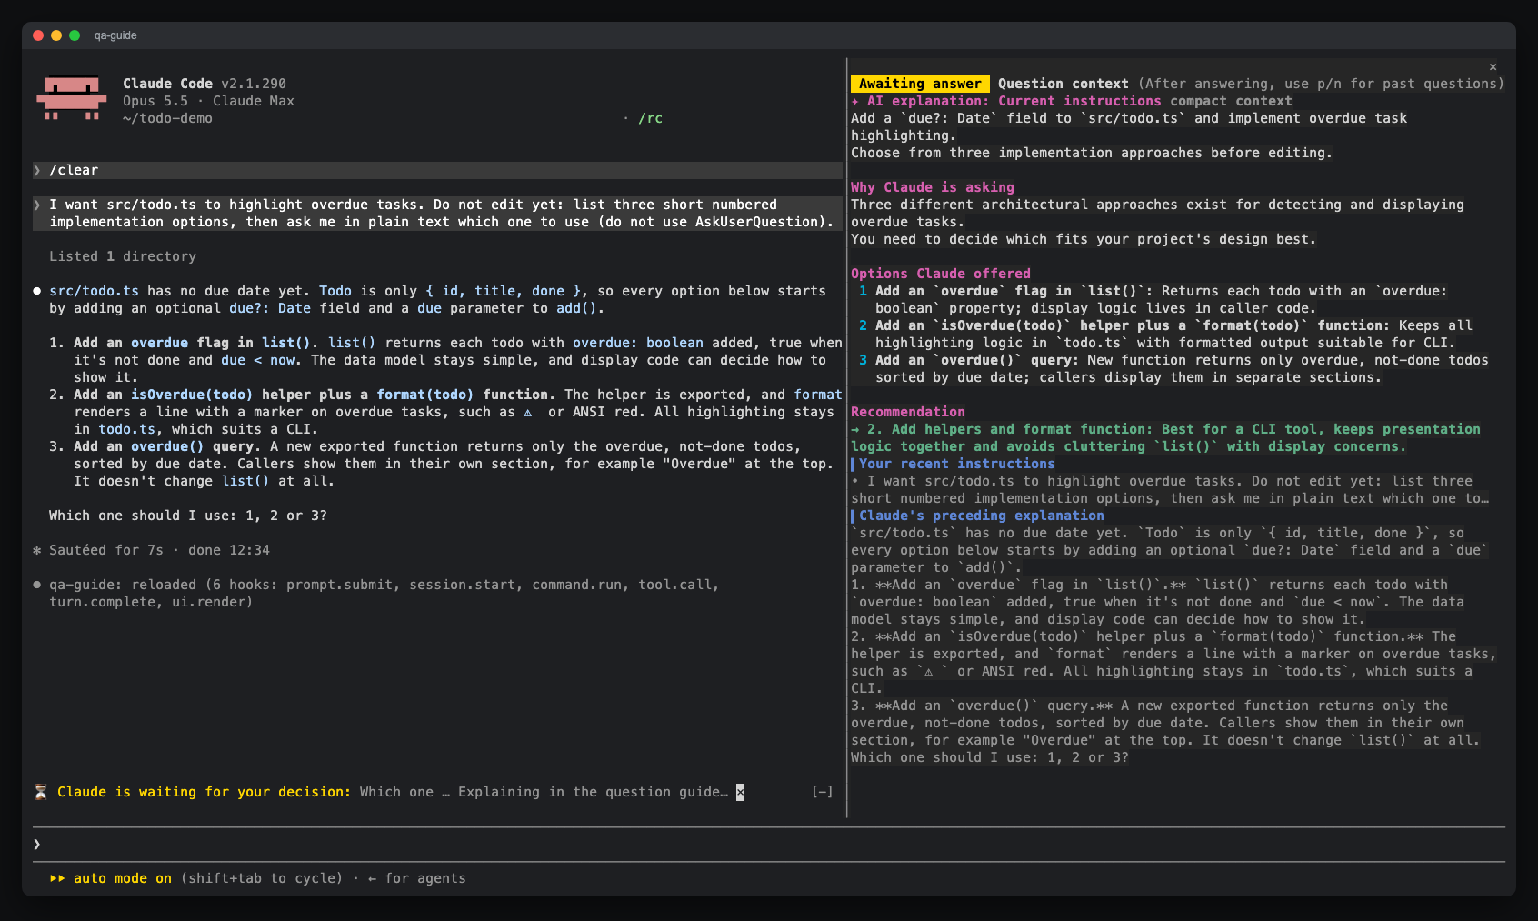Select option 3 overdue() query heading
1538x921 pixels.
[x=167, y=446]
